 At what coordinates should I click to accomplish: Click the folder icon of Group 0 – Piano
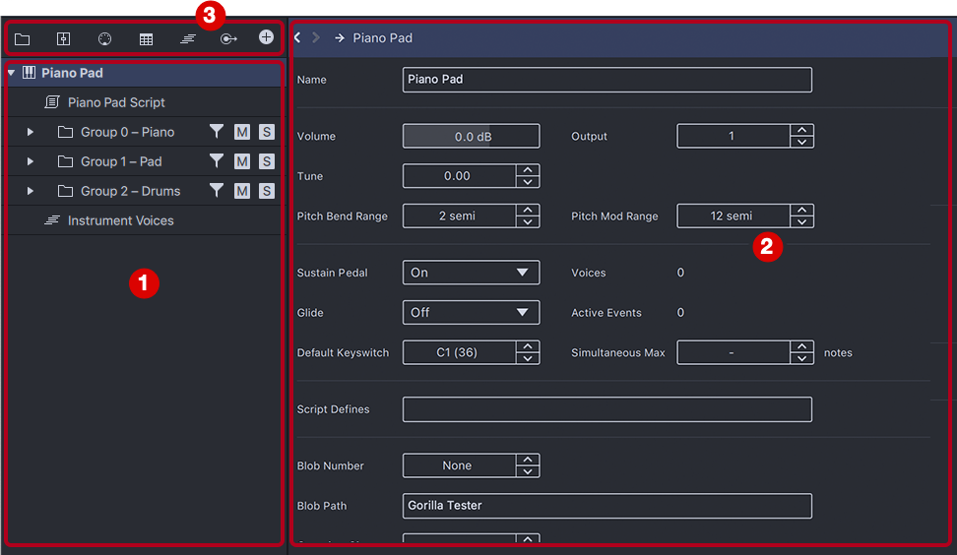(65, 132)
